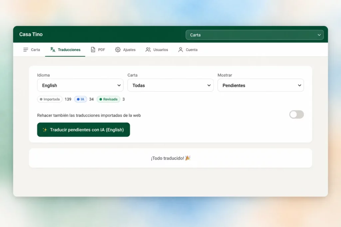The height and width of the screenshot is (227, 341).
Task: Toggle redo imported web translations switch
Action: point(296,114)
